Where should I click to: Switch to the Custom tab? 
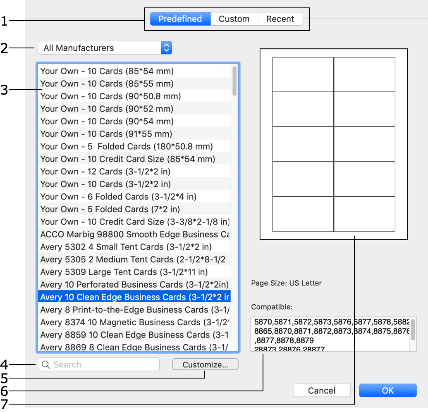(x=234, y=19)
